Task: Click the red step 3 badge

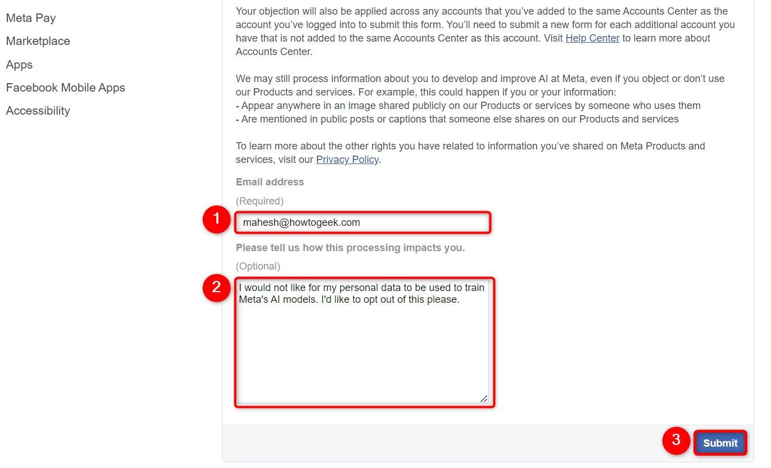Action: click(677, 440)
